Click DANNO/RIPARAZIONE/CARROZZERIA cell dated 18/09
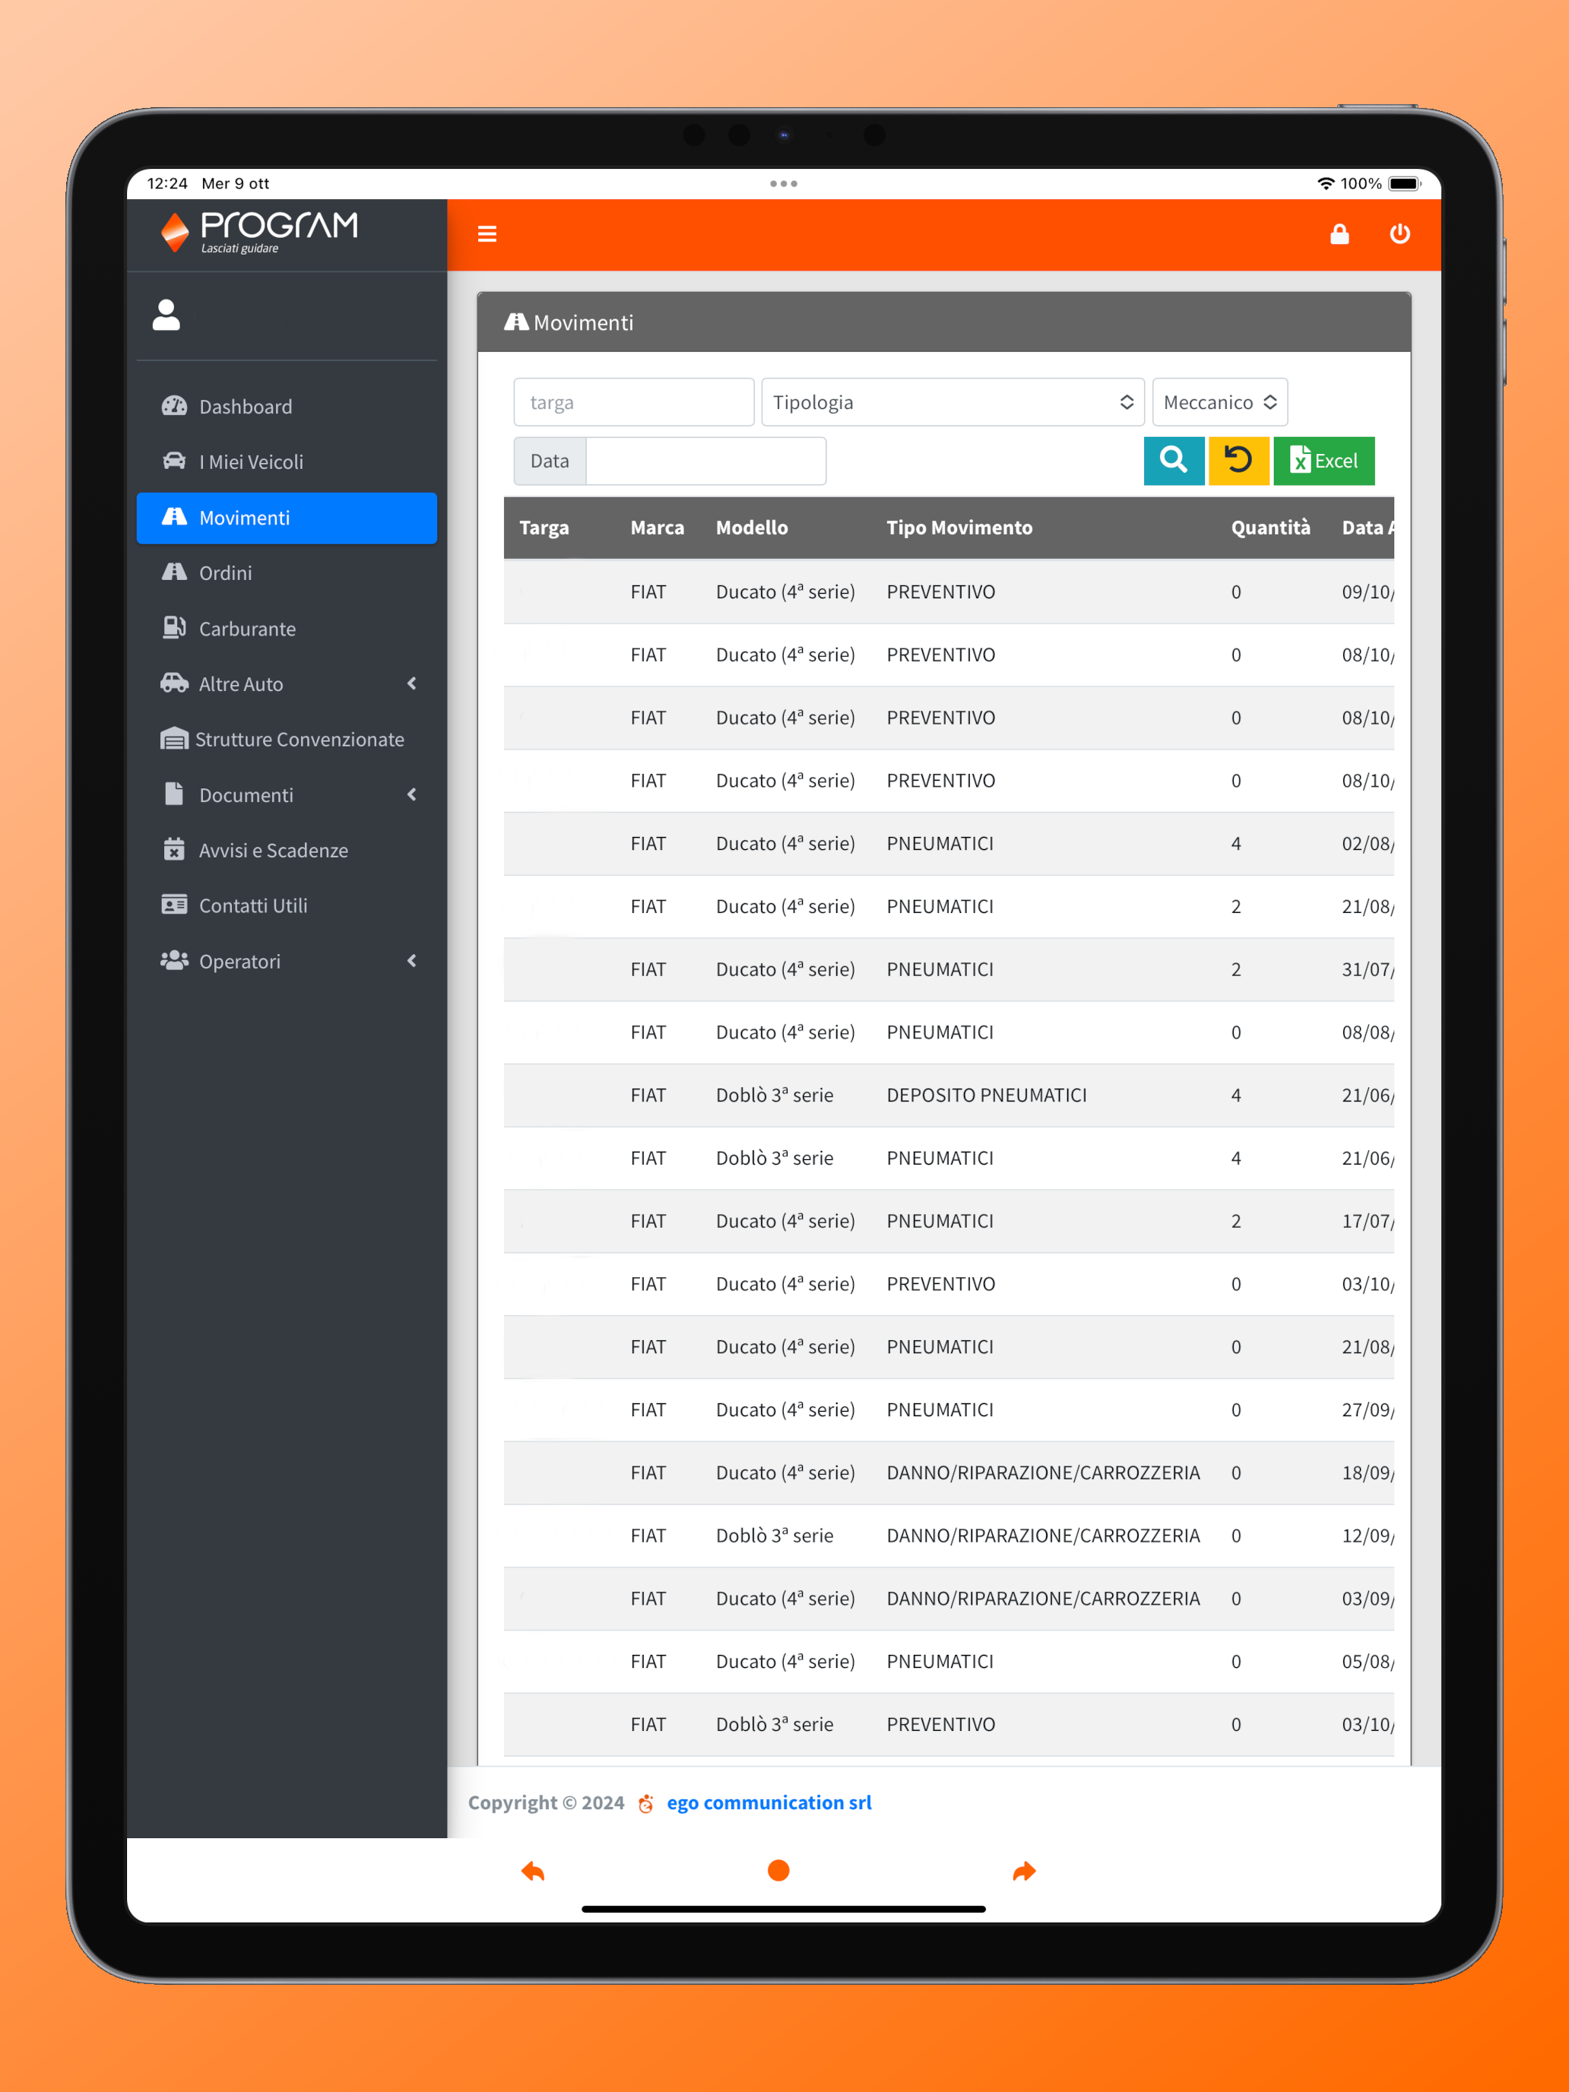Image resolution: width=1569 pixels, height=2092 pixels. point(1043,1472)
